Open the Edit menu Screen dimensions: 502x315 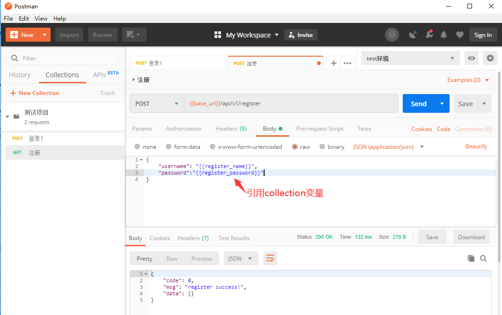pyautogui.click(x=24, y=18)
